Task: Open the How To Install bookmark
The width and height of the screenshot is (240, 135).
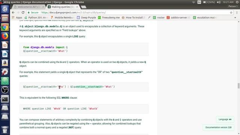Action: tap(133, 18)
